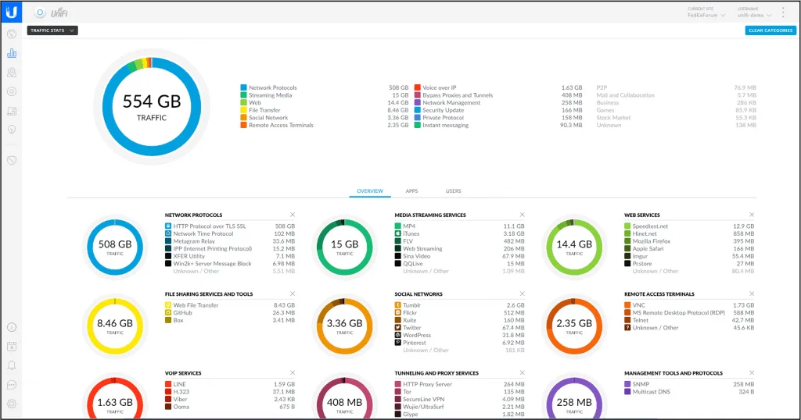
Task: Close the Remote Access Terminals card
Action: tap(752, 294)
